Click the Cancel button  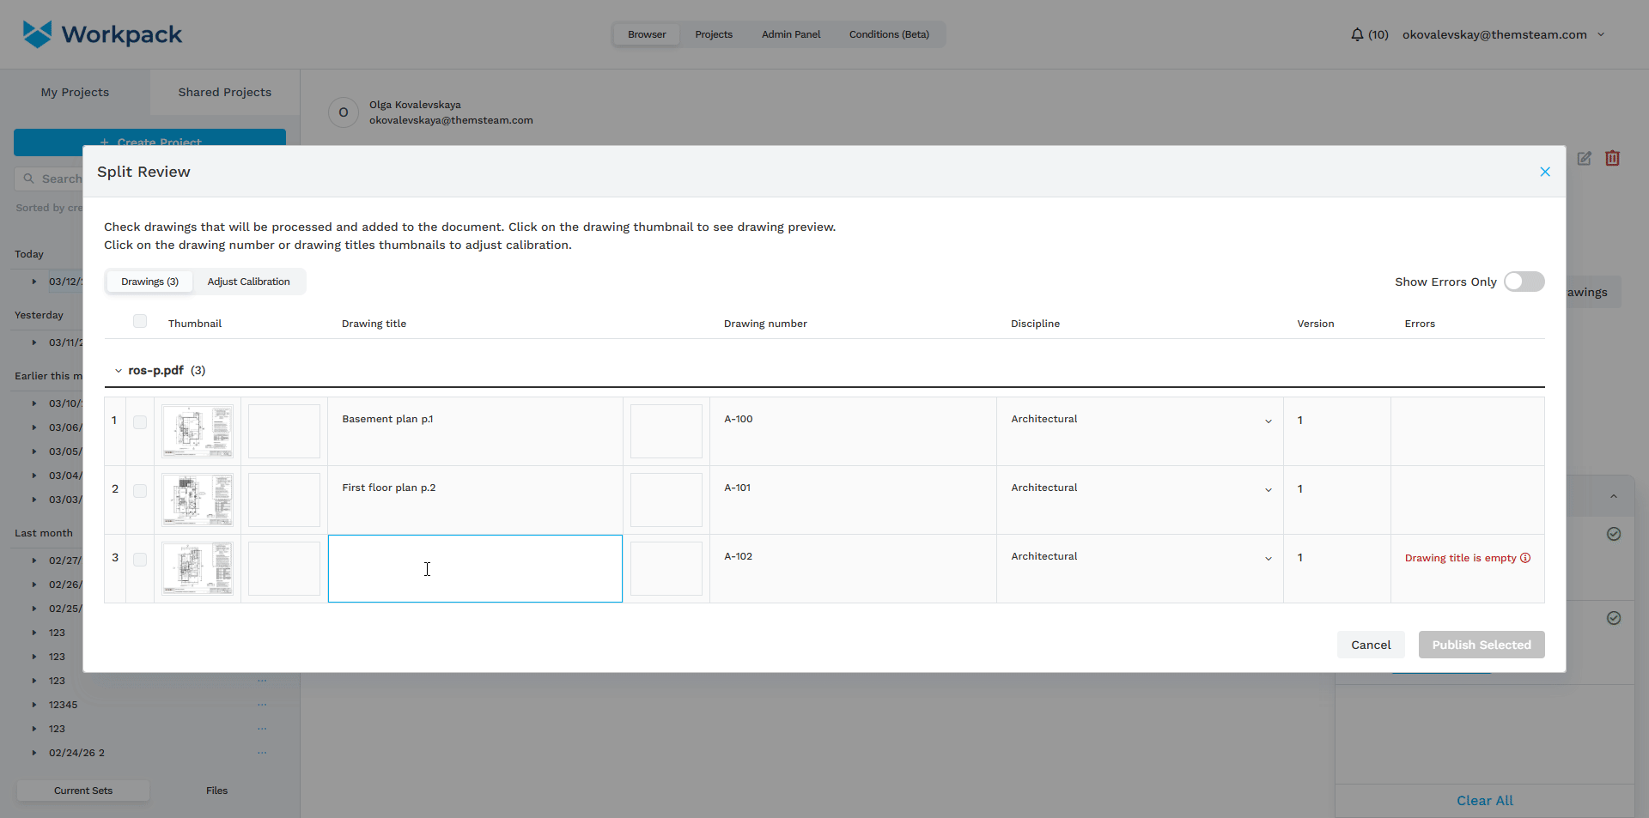[1371, 645]
